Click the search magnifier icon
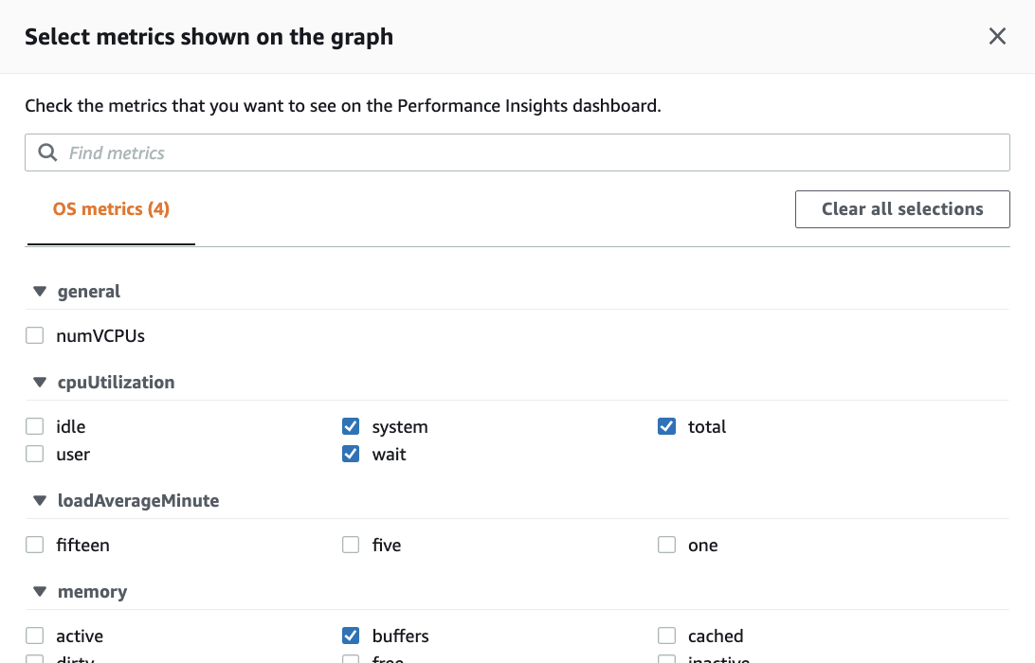 pos(46,152)
